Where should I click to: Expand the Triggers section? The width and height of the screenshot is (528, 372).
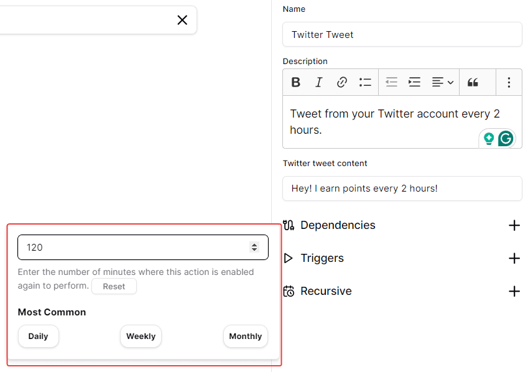(x=514, y=258)
